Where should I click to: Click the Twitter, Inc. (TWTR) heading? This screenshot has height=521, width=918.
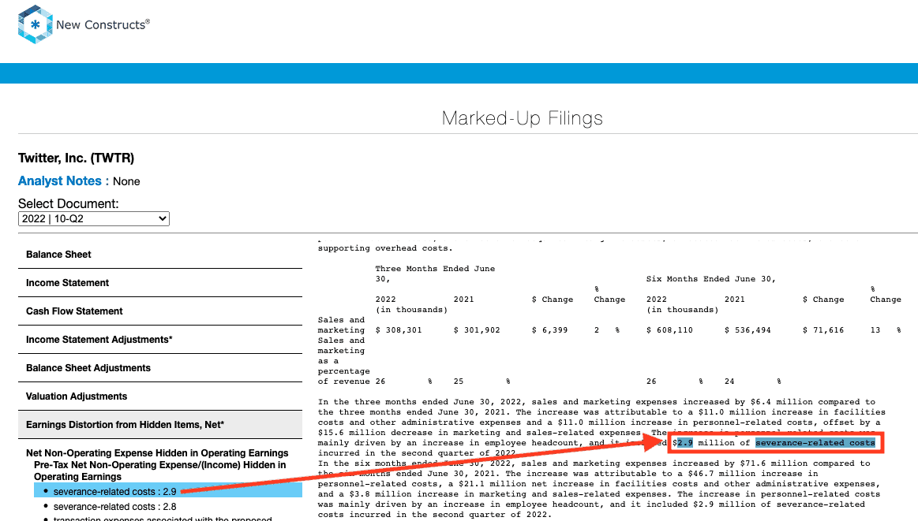pos(76,158)
